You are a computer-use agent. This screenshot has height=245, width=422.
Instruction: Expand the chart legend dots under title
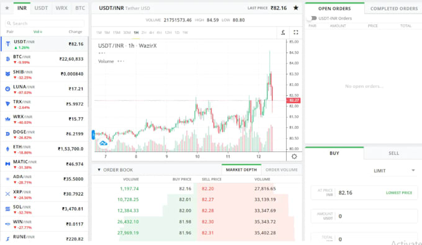pos(102,53)
